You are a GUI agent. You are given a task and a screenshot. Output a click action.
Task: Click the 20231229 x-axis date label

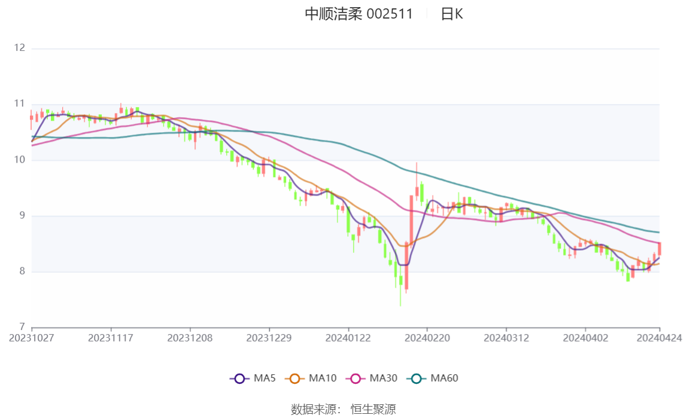pyautogui.click(x=269, y=338)
